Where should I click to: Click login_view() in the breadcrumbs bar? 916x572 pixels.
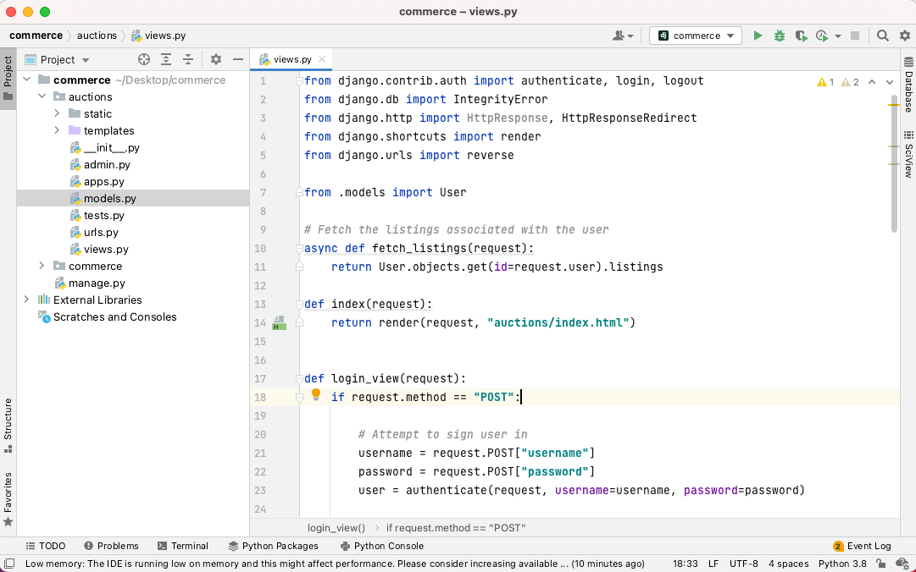336,527
